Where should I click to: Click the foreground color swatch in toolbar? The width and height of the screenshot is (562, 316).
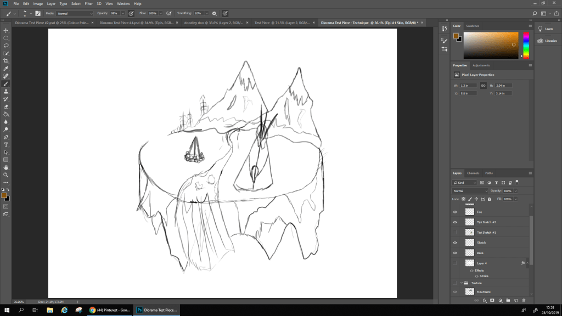coord(4,195)
